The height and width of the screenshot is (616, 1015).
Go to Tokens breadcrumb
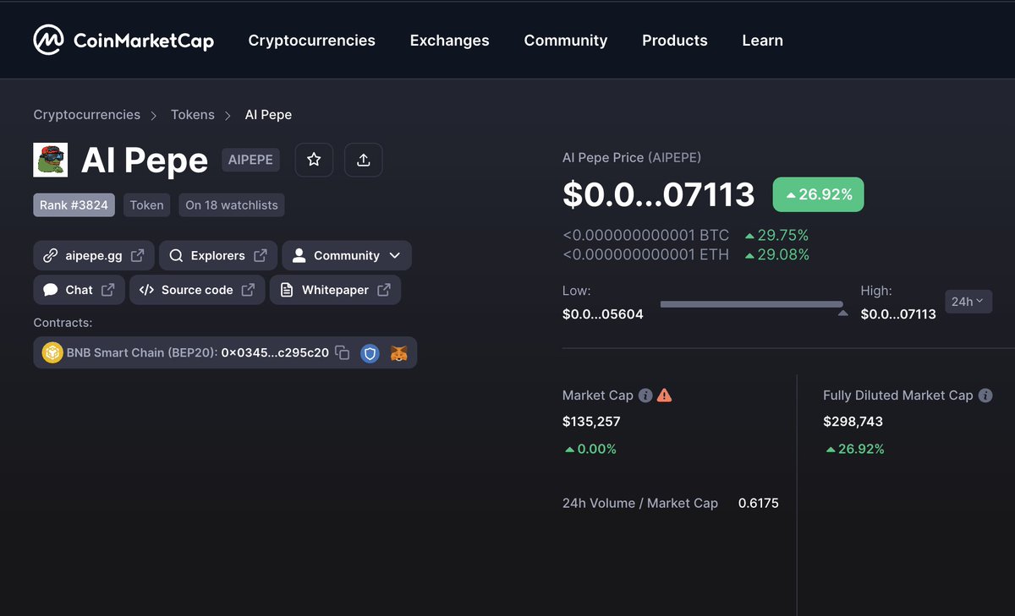[193, 115]
